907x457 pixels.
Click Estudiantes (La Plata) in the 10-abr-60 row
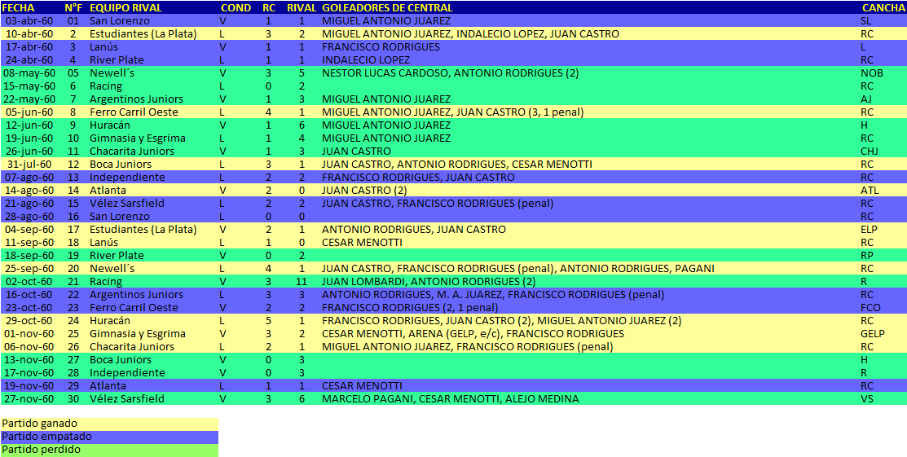click(143, 34)
